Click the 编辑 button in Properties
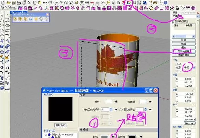200x138 pixels. tap(184, 44)
